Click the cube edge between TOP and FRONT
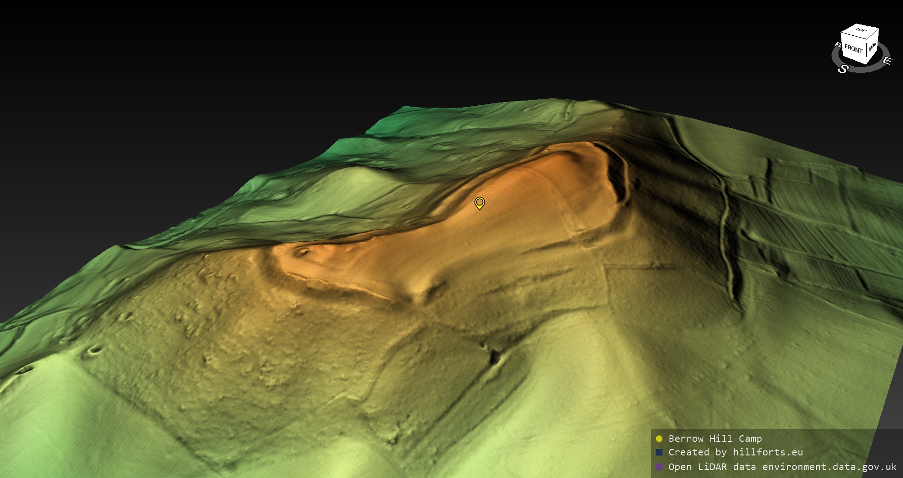 point(854,37)
